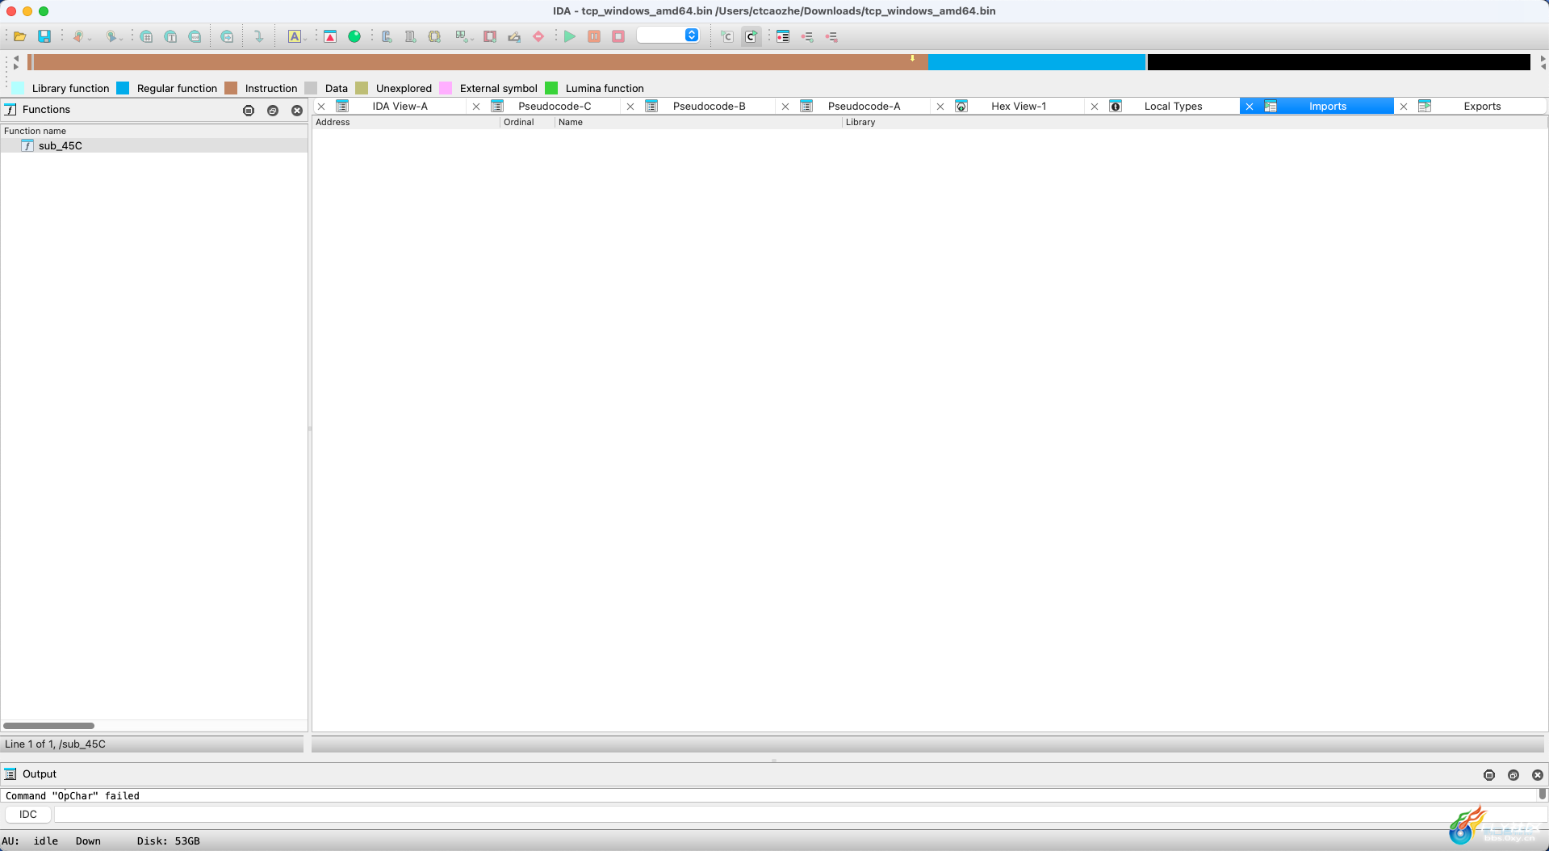
Task: Click the red triangle toolbar icon
Action: click(330, 36)
